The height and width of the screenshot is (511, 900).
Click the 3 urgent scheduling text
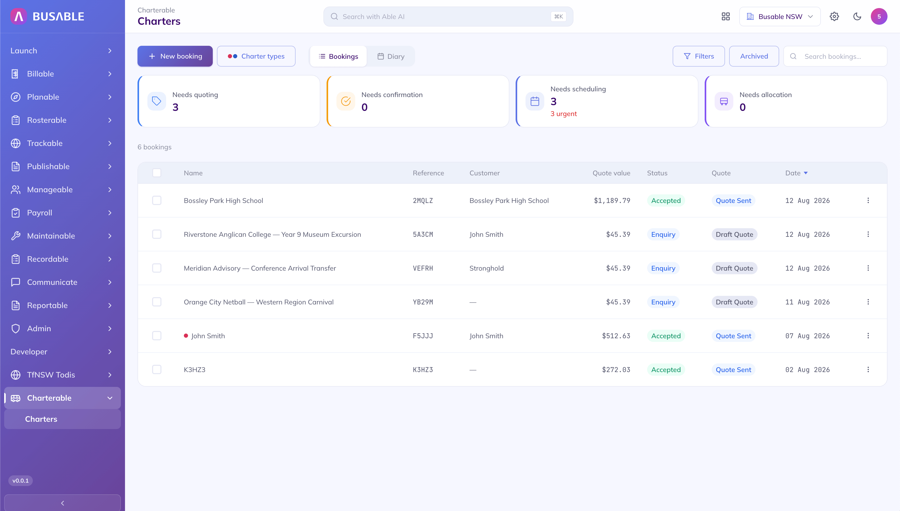(564, 114)
